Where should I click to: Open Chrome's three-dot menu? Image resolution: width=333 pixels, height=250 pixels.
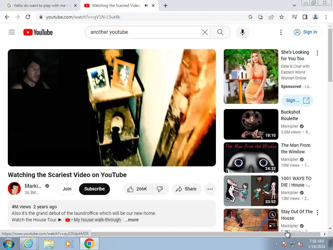tap(326, 17)
